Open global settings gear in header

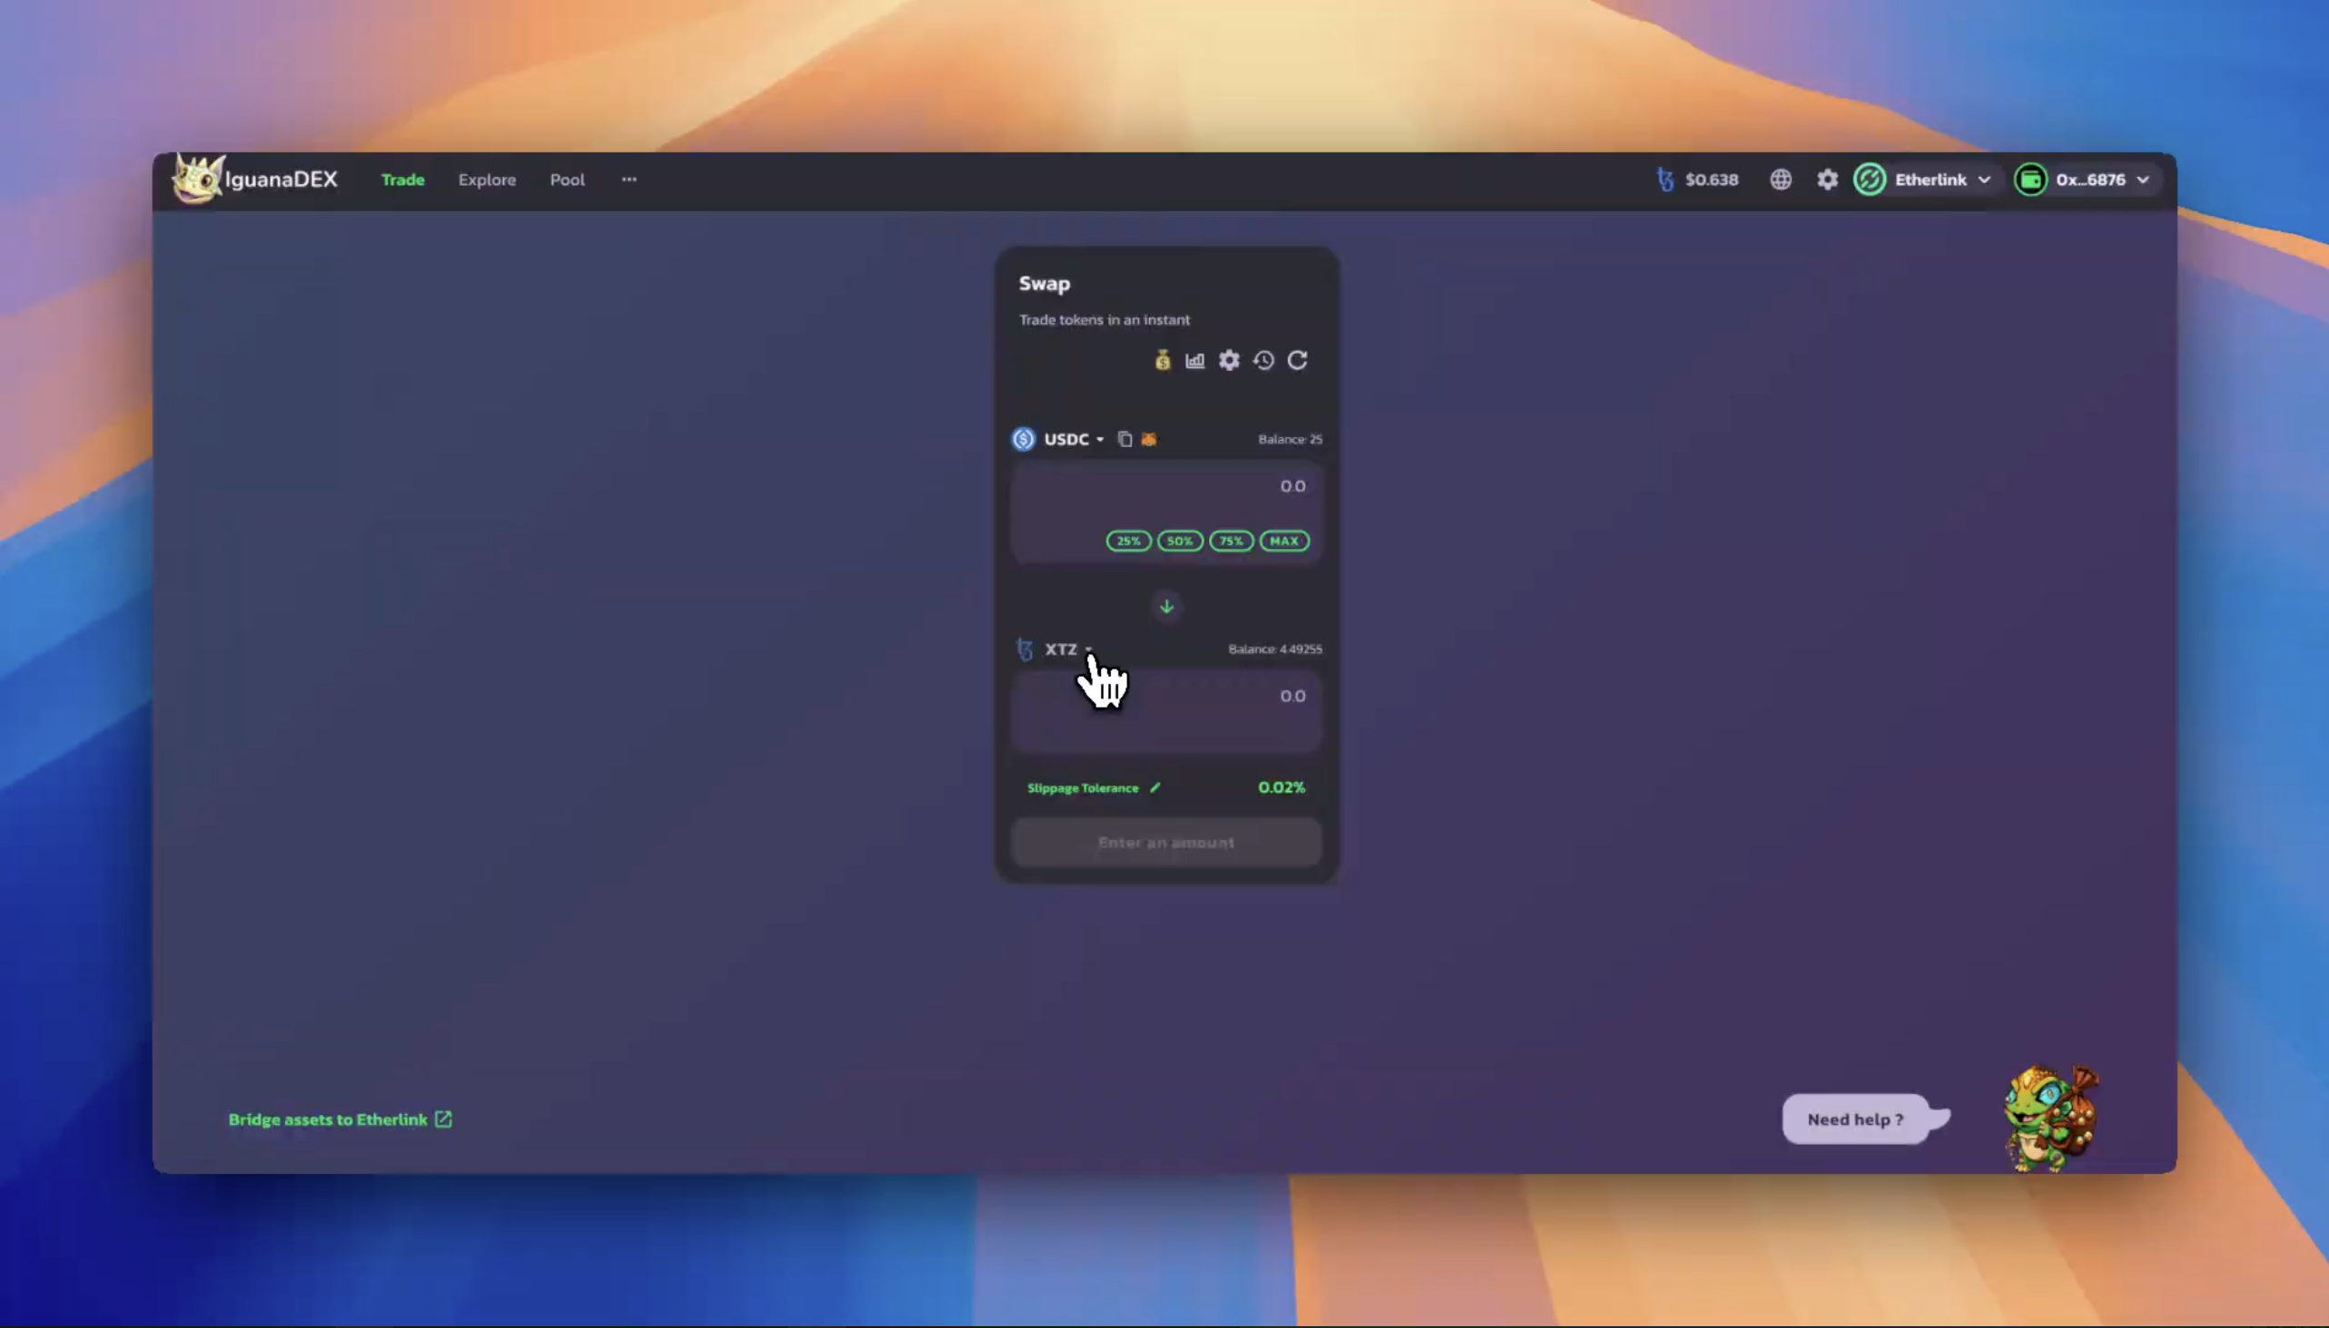pyautogui.click(x=1827, y=180)
